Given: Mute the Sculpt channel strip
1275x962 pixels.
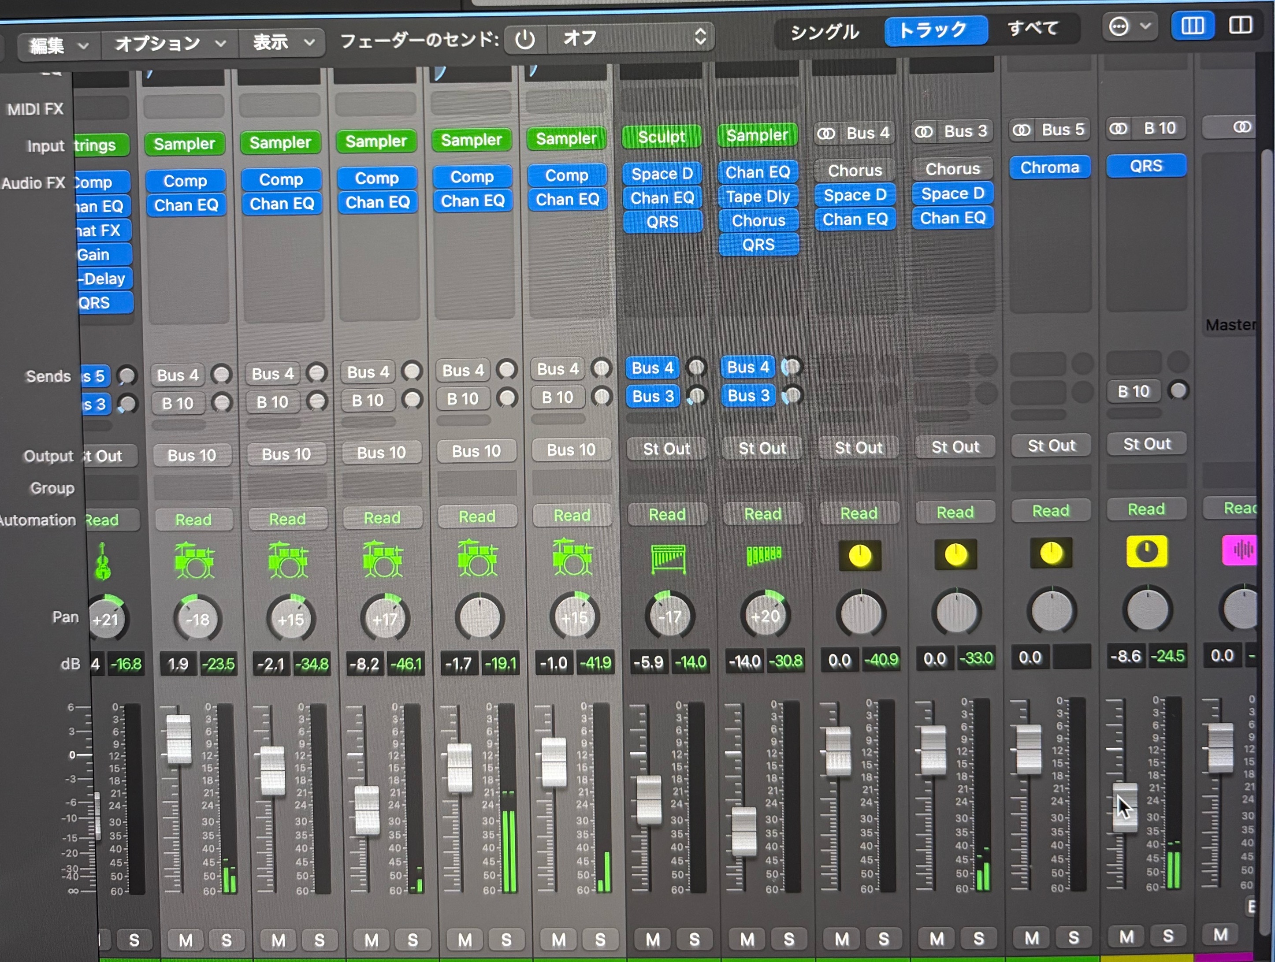Looking at the screenshot, I should coord(653,940).
